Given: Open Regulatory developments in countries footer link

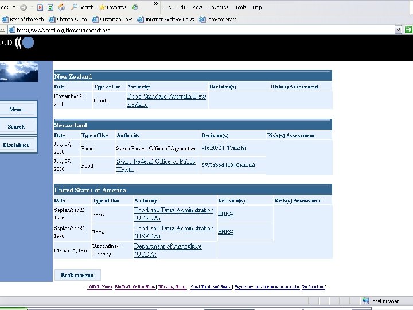Looking at the screenshot, I should pos(267,287).
